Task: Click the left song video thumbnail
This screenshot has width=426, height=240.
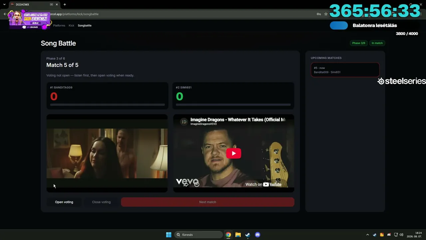Action: (x=107, y=153)
